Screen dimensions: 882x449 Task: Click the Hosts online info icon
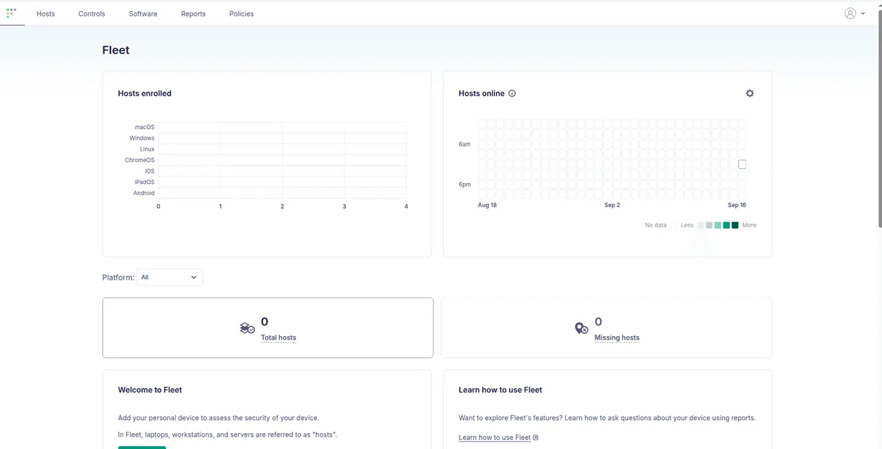(512, 94)
